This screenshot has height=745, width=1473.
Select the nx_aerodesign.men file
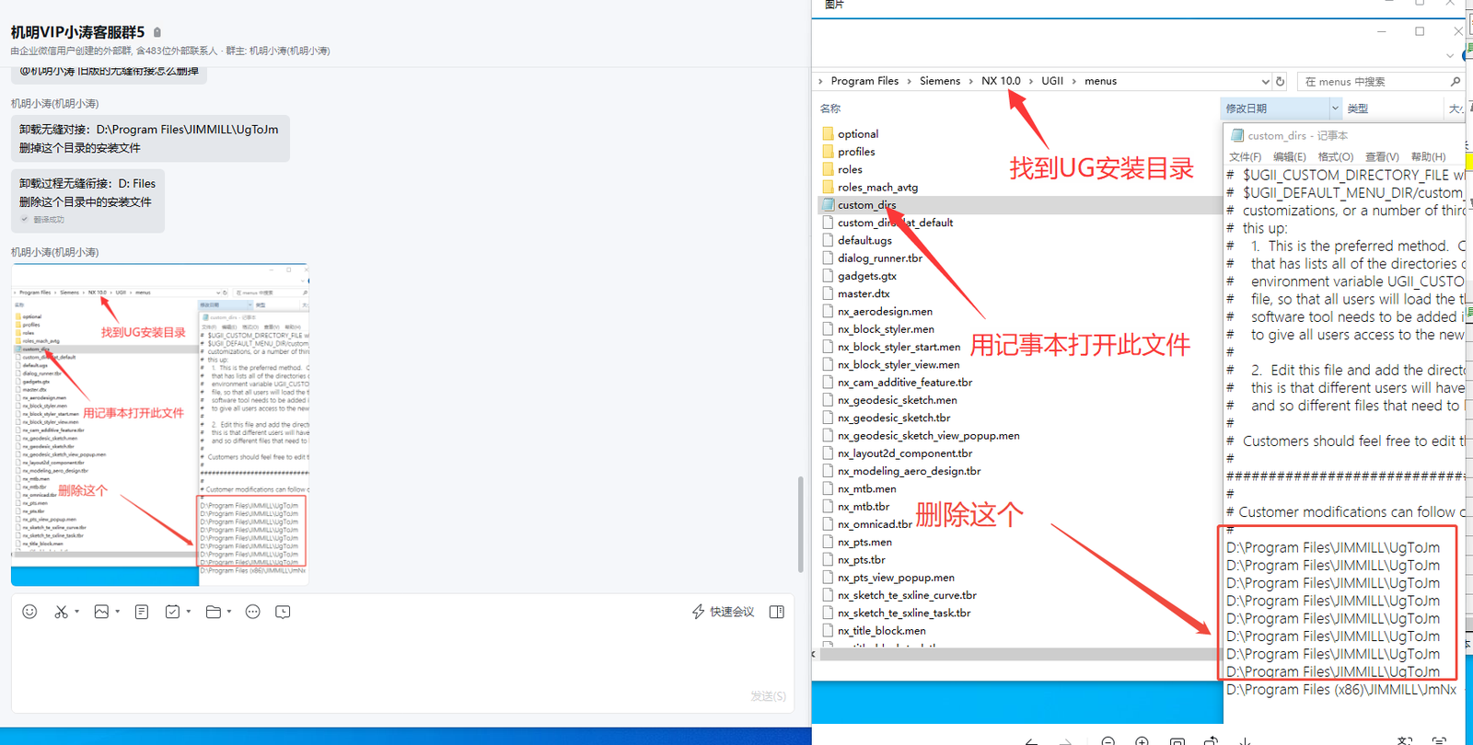(x=877, y=311)
